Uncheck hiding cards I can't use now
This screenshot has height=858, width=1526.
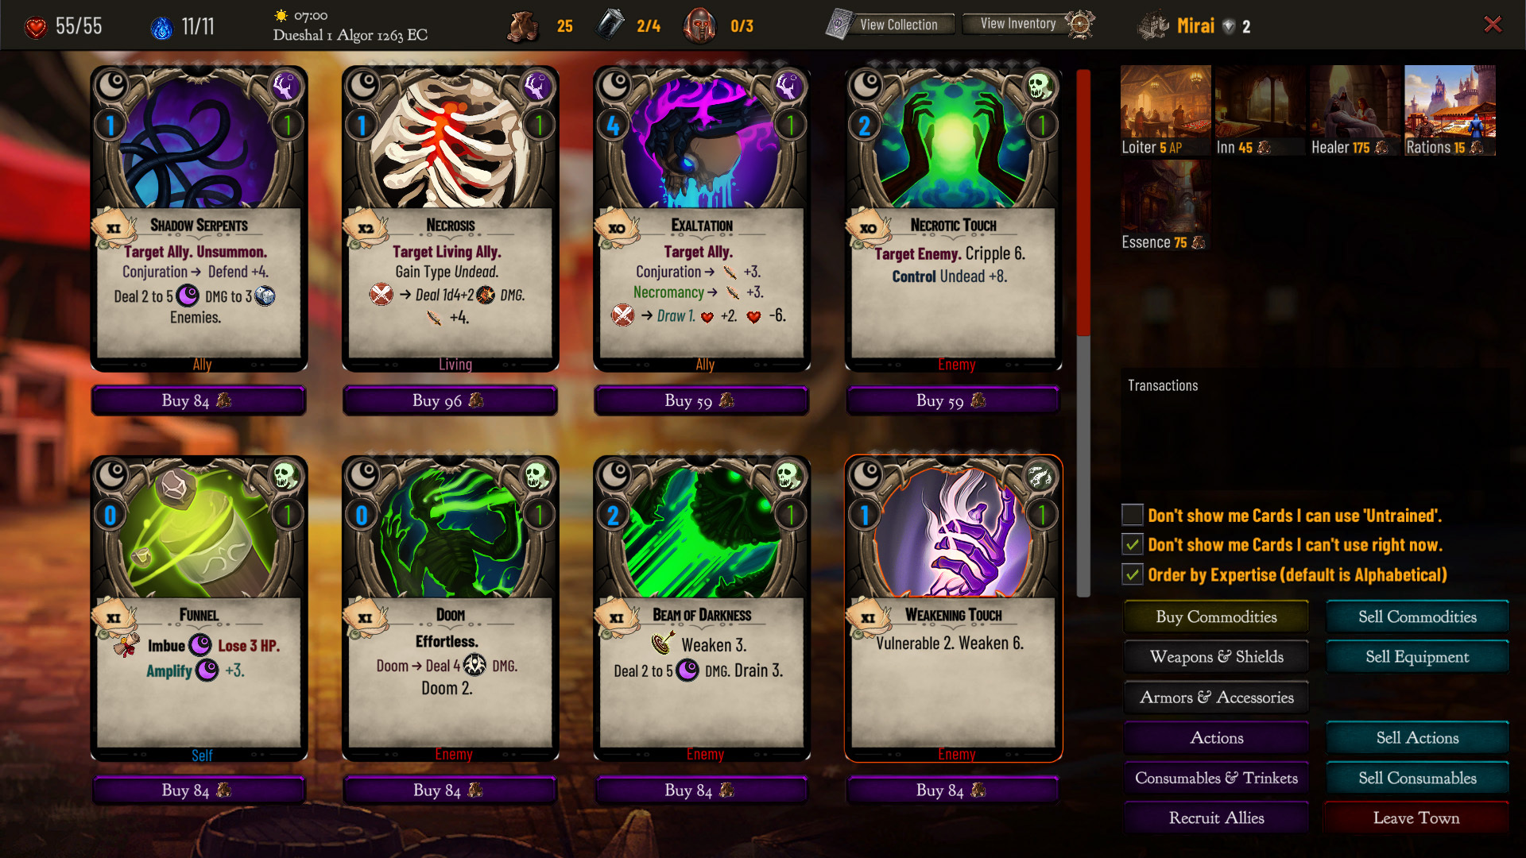pyautogui.click(x=1132, y=544)
